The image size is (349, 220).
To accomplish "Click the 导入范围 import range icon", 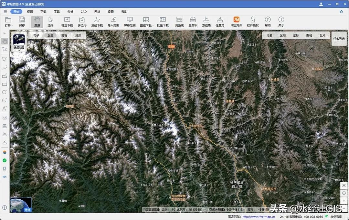I will (x=113, y=22).
